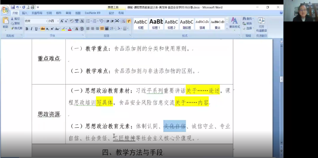
Task: Expand the Change Styles (更改样式) menu
Action: coord(234,23)
